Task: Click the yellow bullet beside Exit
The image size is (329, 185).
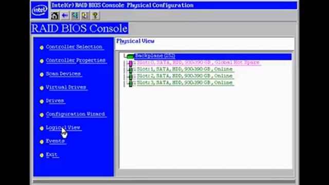Action: [x=42, y=155]
